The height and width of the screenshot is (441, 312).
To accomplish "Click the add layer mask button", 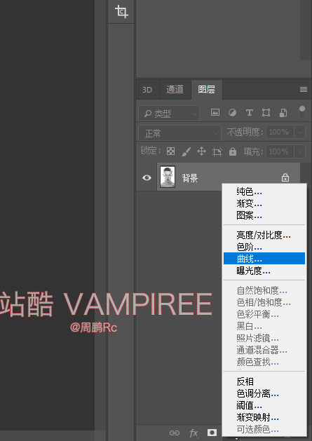I will (212, 433).
